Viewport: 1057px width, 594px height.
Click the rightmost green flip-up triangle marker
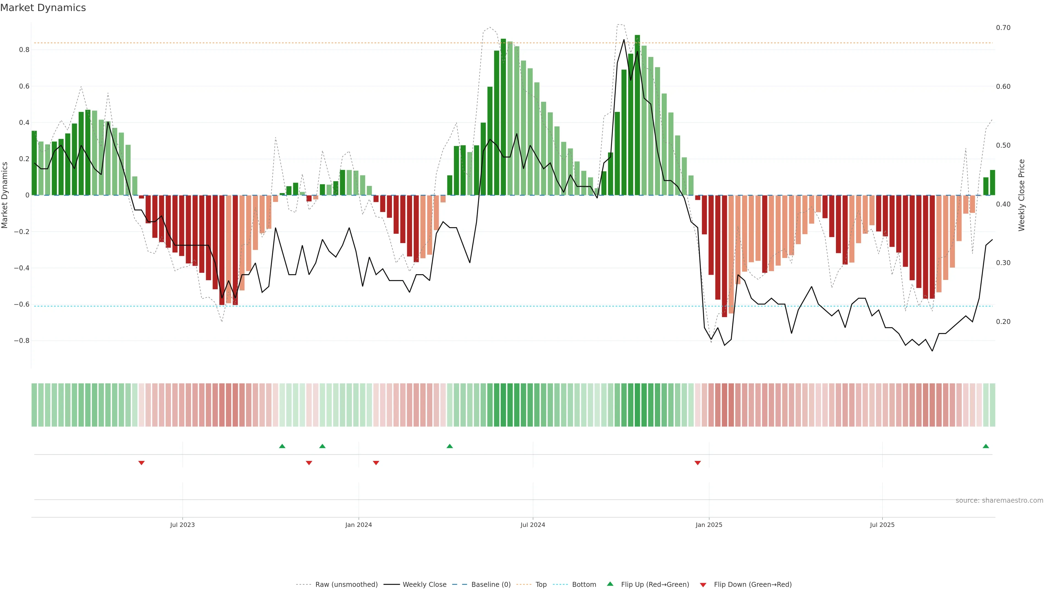pyautogui.click(x=986, y=446)
